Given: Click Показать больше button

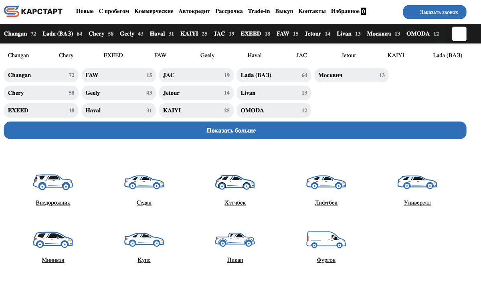Looking at the screenshot, I should point(235,130).
